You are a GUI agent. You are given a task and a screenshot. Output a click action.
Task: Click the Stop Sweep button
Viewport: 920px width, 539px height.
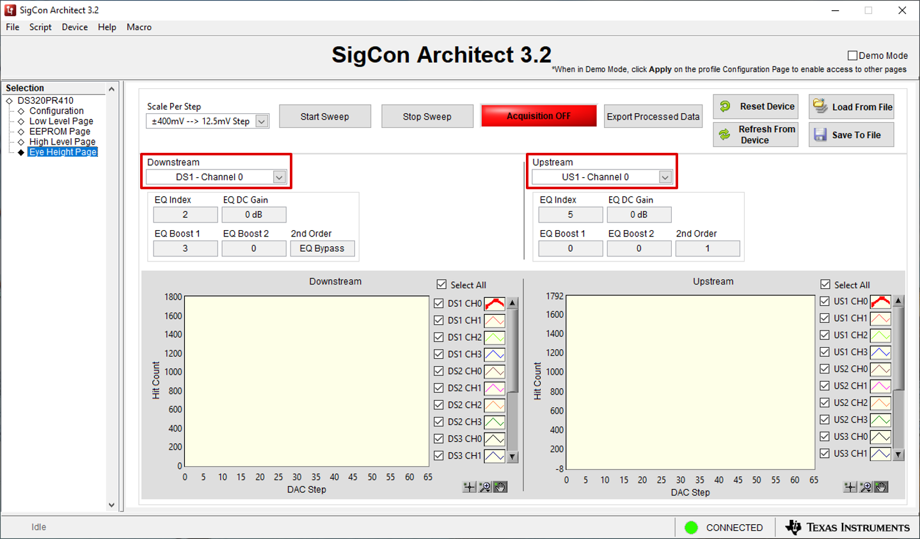pyautogui.click(x=427, y=116)
